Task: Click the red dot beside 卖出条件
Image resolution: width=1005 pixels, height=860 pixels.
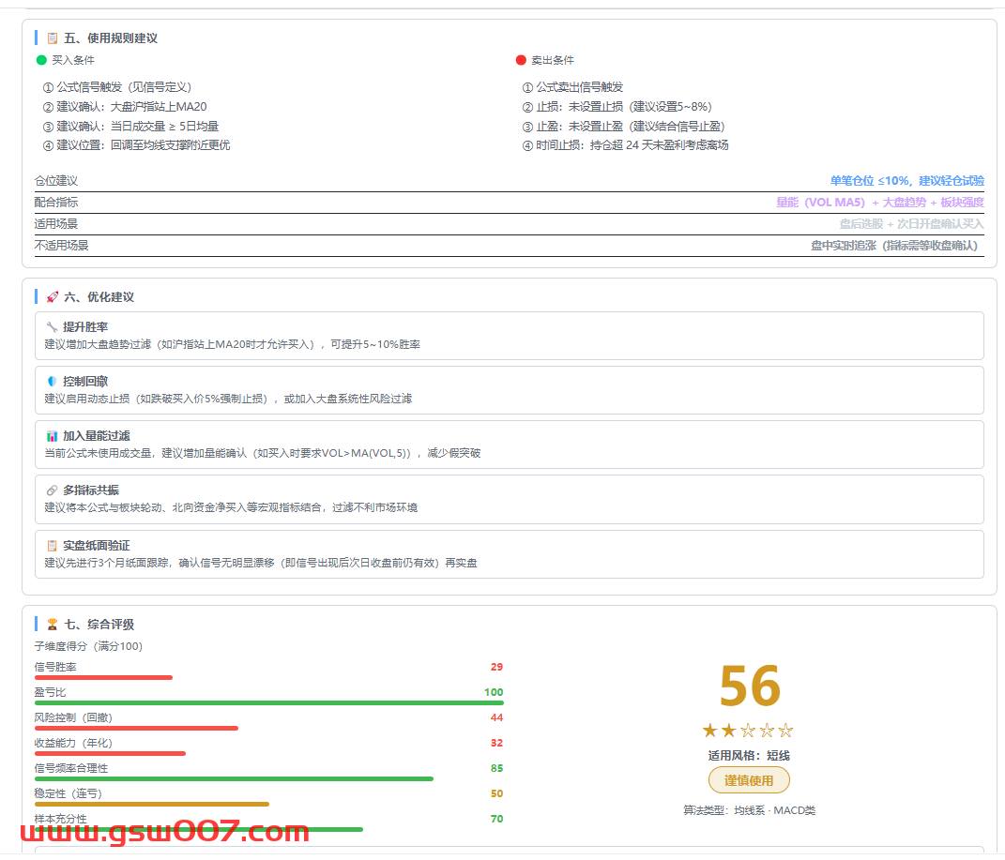Action: click(x=521, y=60)
